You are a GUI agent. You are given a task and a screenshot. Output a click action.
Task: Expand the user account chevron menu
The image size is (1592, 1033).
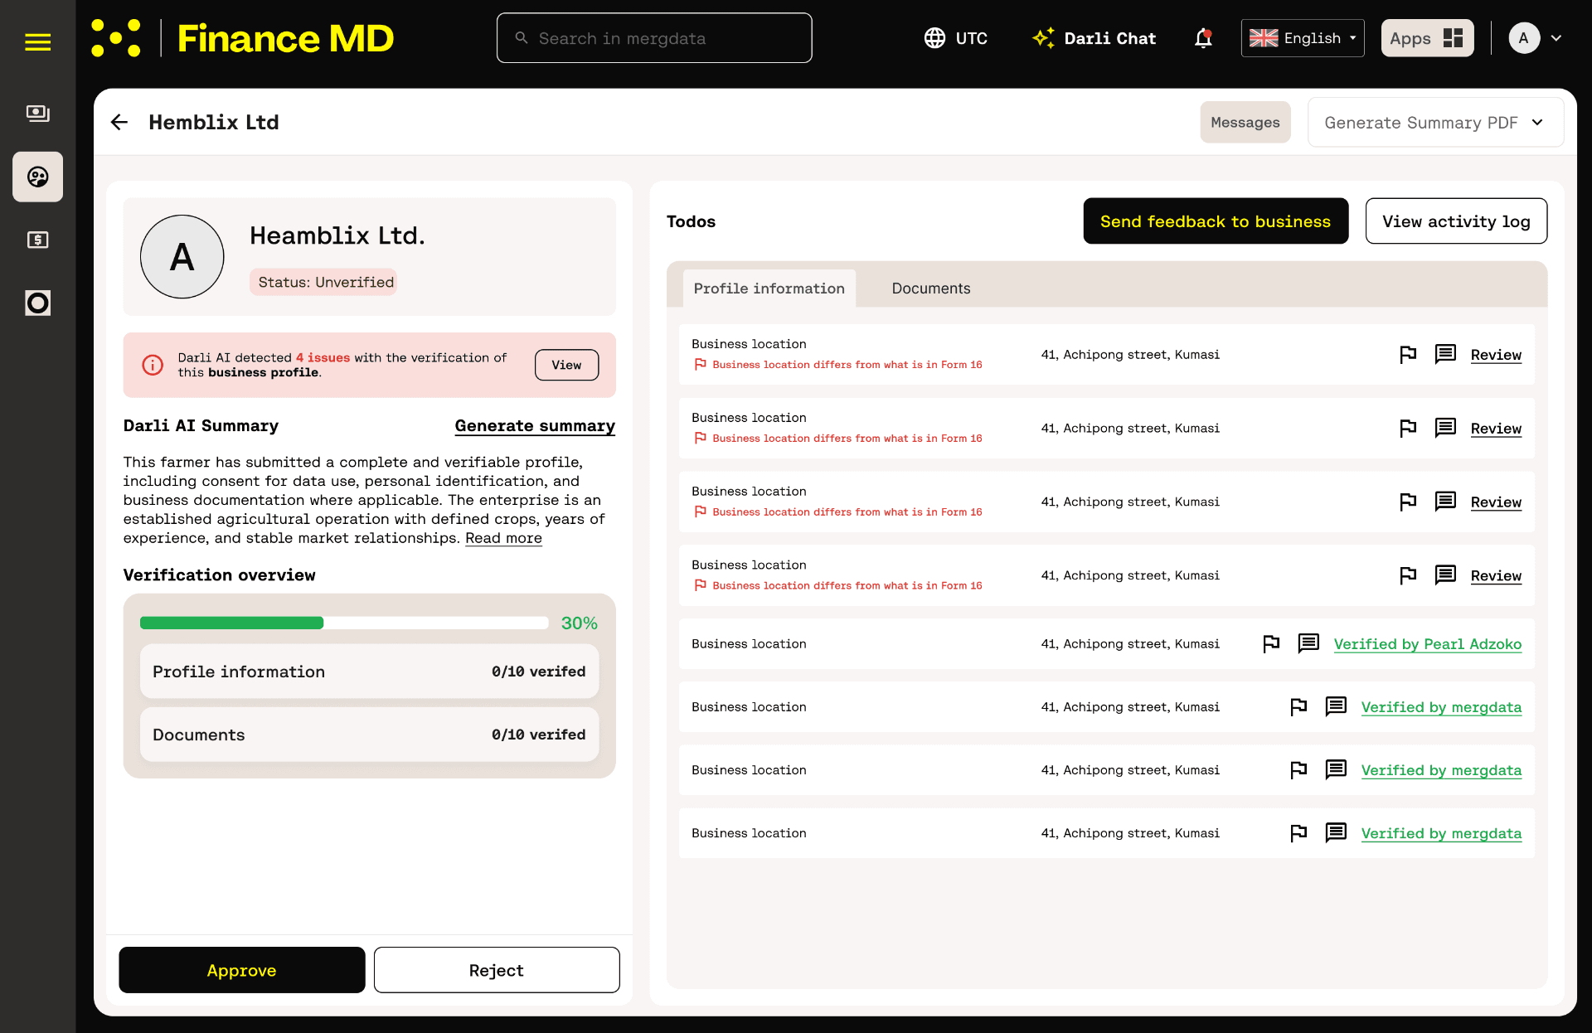coord(1556,38)
